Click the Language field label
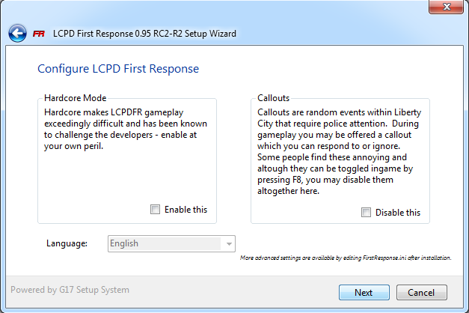469x313 pixels. (67, 243)
